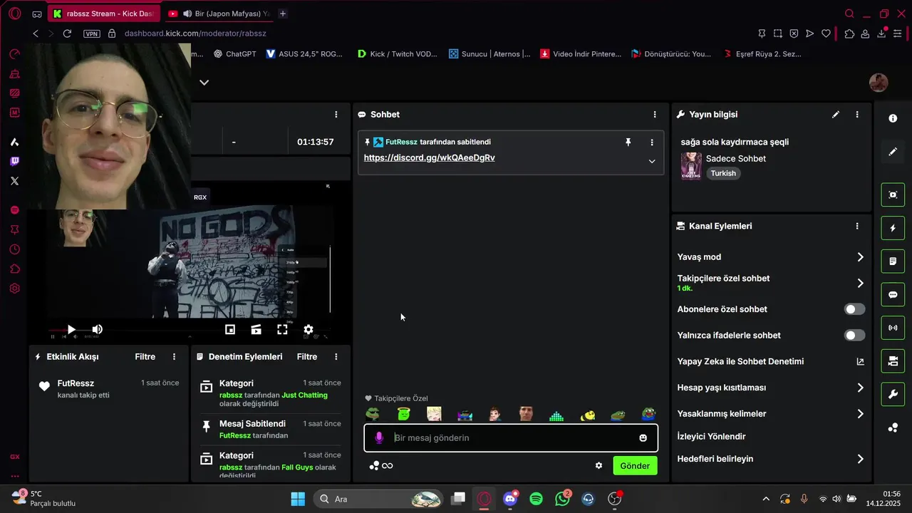The image size is (912, 513).
Task: Open Windows Start menu
Action: [x=298, y=499]
